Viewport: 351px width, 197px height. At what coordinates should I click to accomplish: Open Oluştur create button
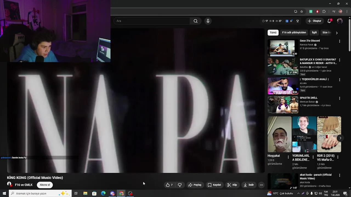(x=315, y=21)
